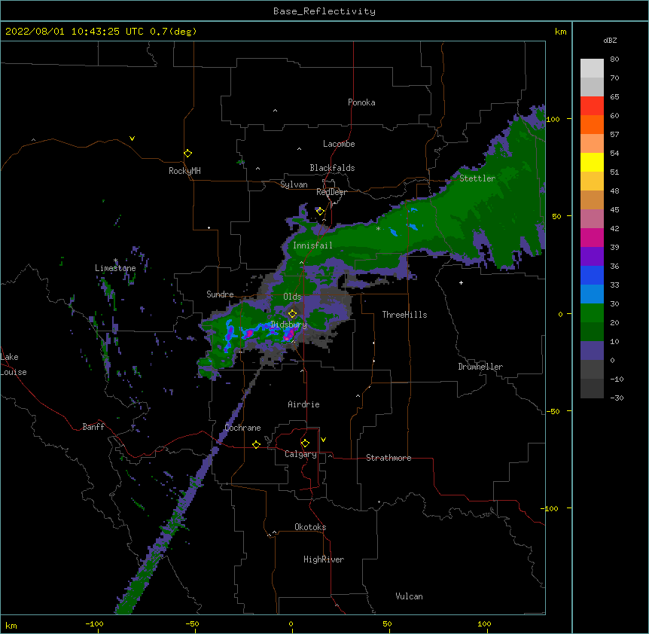Click the light blue 33-30 dBZ swatch
The image size is (649, 634).
tap(592, 294)
